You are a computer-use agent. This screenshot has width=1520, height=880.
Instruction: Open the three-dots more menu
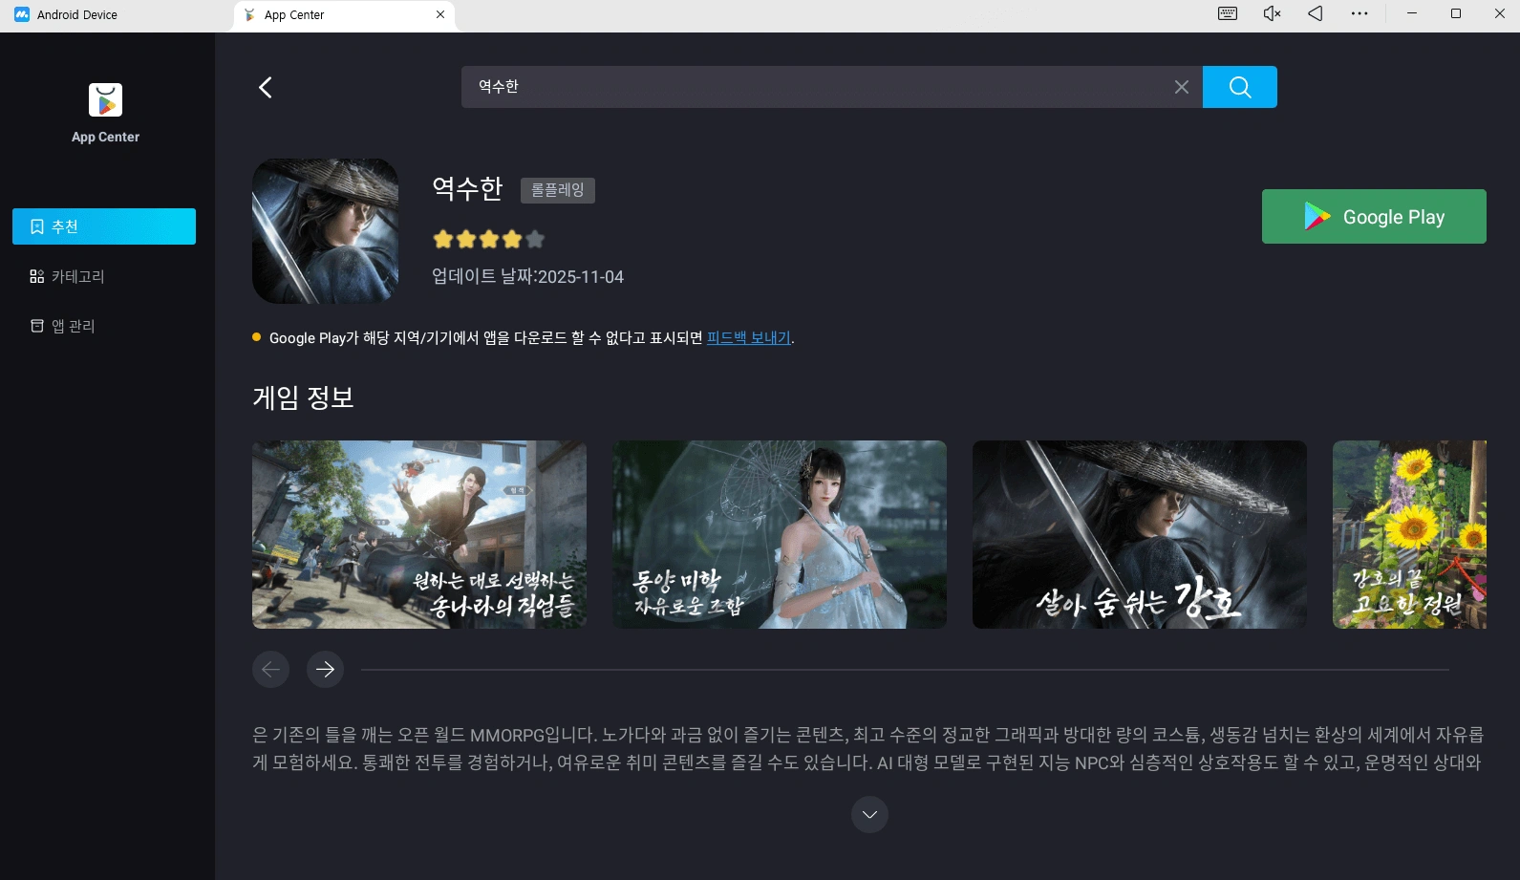[1359, 13]
